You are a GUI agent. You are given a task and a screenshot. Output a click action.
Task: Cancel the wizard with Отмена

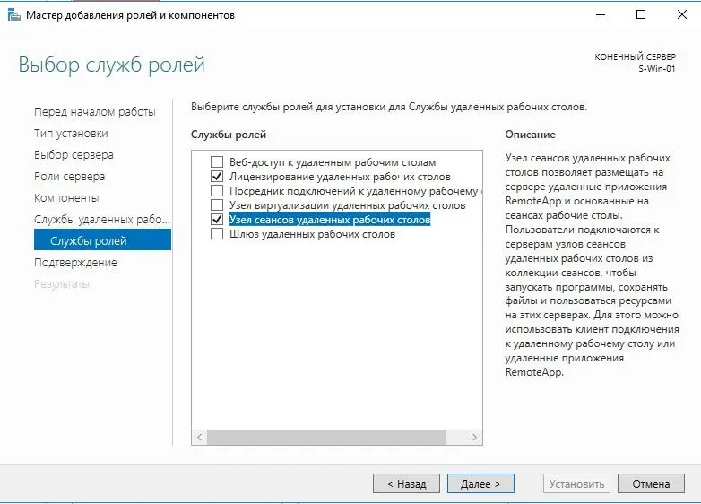pyautogui.click(x=650, y=483)
